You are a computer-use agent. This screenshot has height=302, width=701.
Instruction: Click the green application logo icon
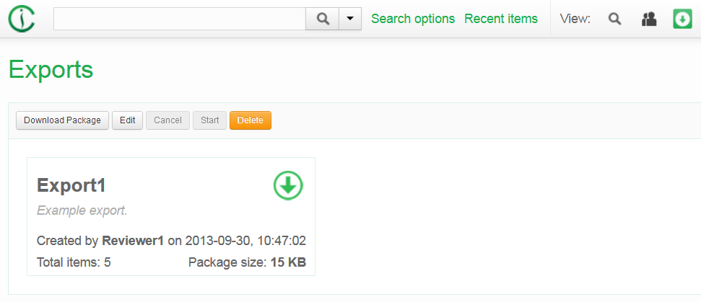click(x=22, y=19)
